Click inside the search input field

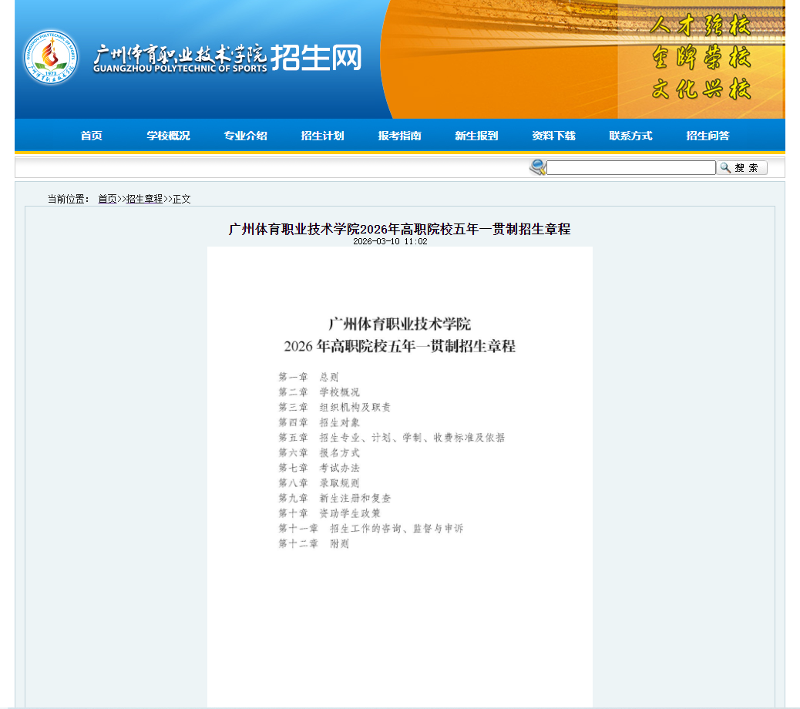[x=630, y=167]
